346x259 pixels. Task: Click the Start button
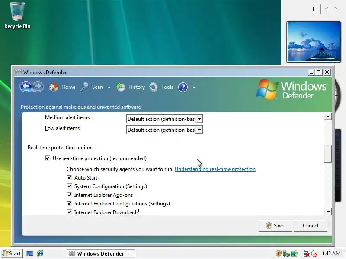12,253
